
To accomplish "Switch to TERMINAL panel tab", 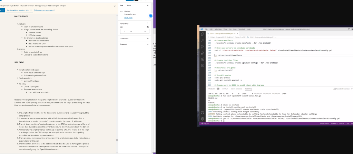I will pyautogui.click(x=248, y=89).
